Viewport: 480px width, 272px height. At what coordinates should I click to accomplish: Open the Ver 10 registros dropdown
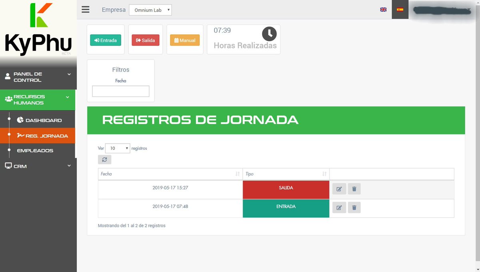tap(118, 148)
